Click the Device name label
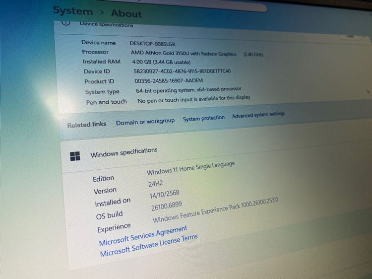This screenshot has width=372, height=279. click(x=99, y=43)
